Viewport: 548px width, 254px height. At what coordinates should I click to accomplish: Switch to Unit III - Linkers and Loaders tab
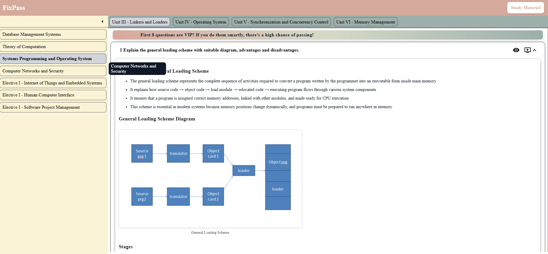(140, 22)
